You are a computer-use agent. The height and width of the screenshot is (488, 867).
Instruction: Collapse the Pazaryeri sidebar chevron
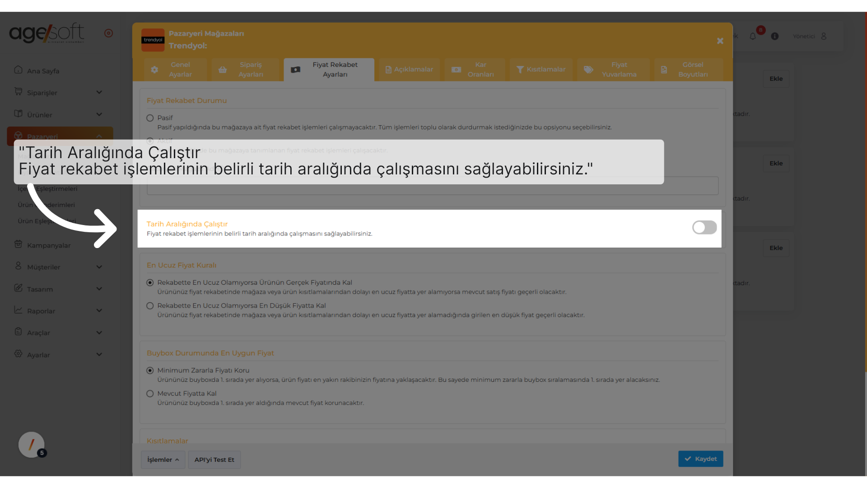pos(99,136)
